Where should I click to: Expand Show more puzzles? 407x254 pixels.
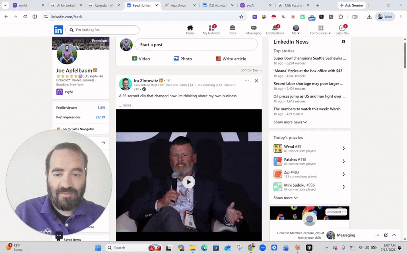click(x=285, y=198)
